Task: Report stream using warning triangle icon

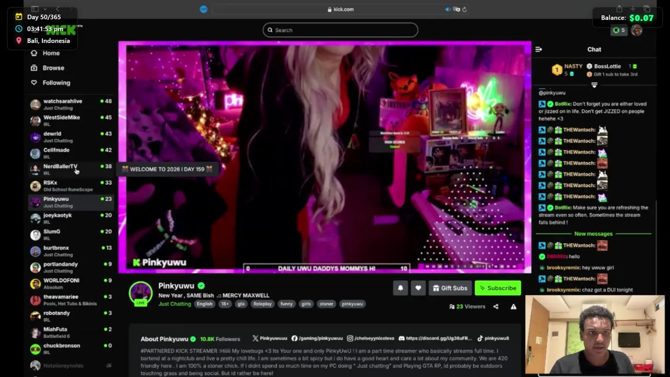Action: (x=513, y=306)
